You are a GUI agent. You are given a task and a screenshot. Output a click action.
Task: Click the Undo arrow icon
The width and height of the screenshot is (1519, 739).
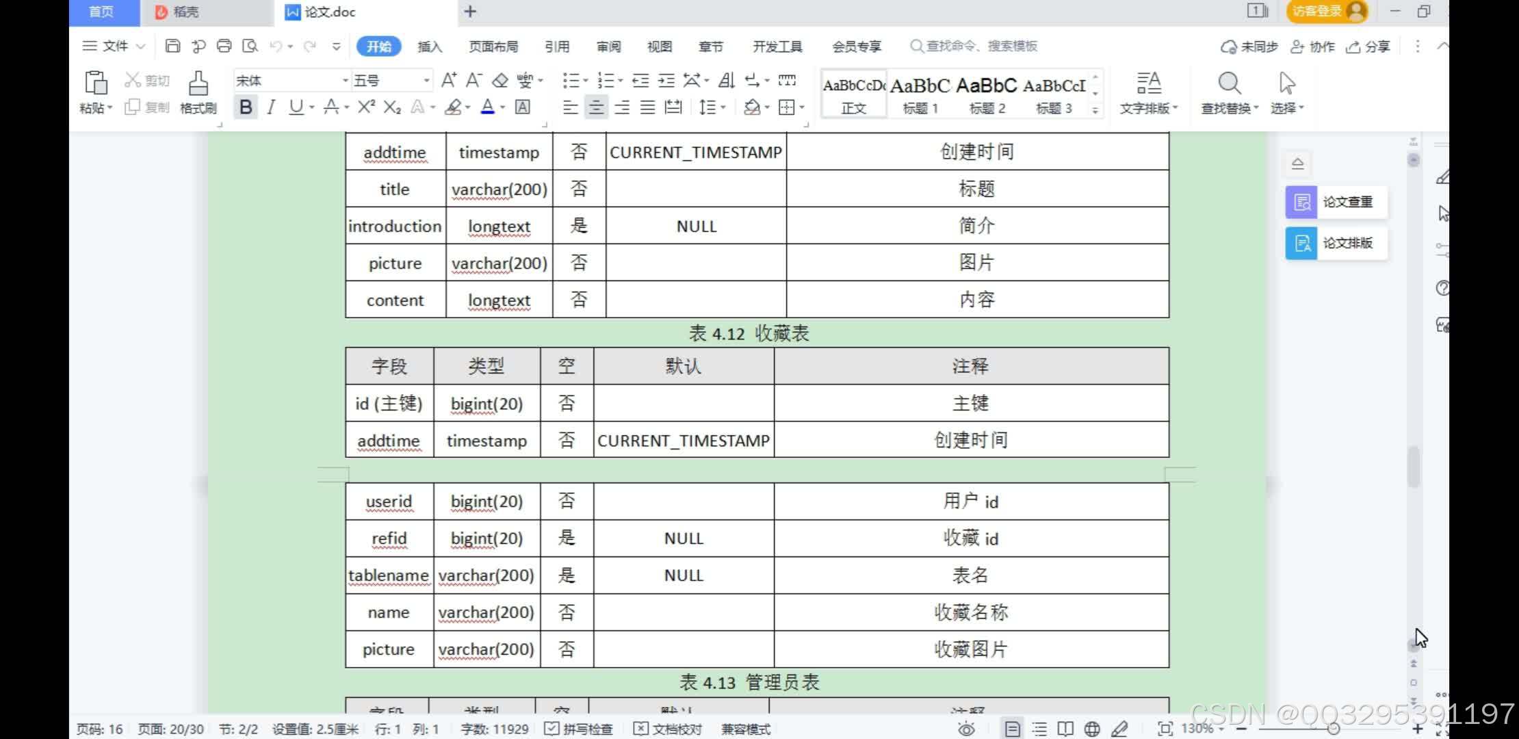coord(276,46)
